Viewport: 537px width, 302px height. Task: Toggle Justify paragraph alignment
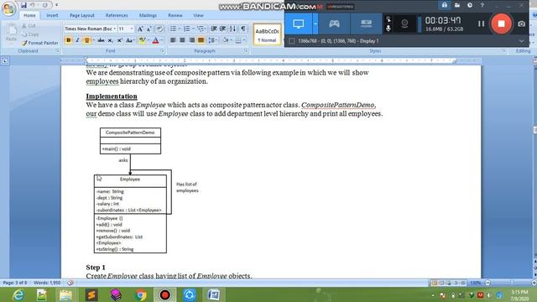point(201,40)
